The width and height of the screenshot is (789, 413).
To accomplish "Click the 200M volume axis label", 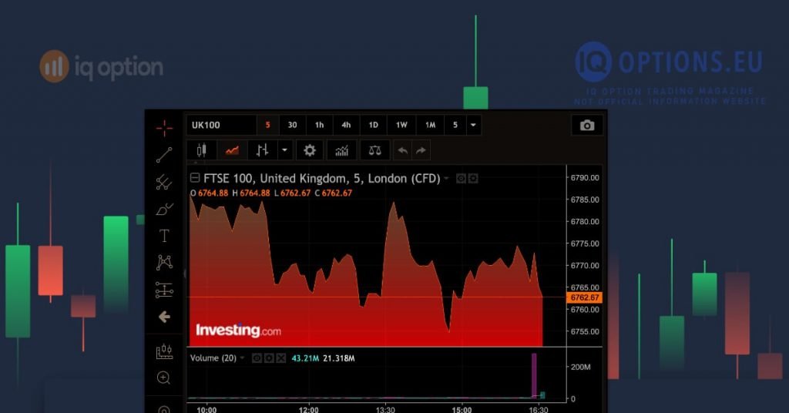I will click(581, 368).
